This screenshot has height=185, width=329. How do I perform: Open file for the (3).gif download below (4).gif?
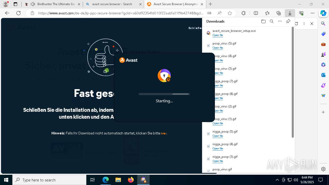tap(218, 161)
